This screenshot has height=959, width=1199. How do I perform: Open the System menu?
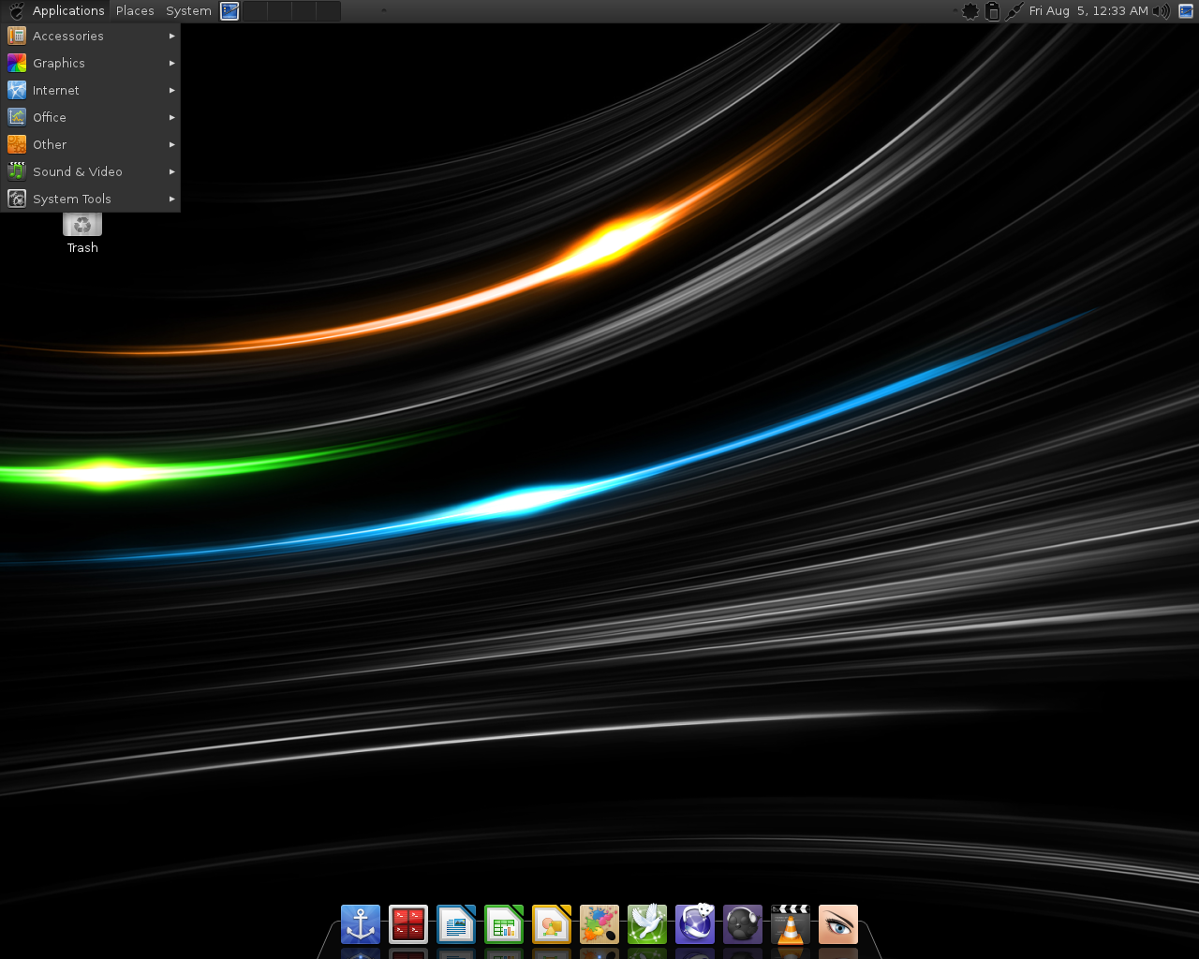click(188, 11)
